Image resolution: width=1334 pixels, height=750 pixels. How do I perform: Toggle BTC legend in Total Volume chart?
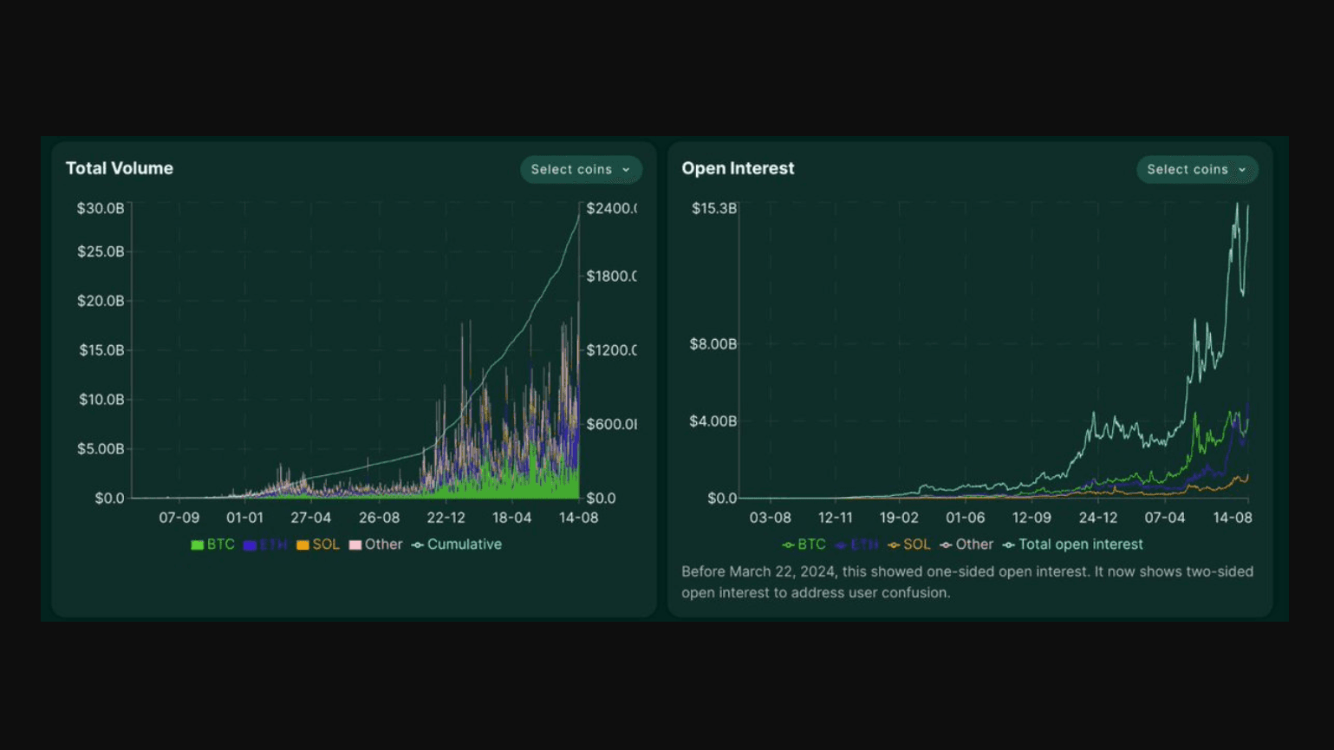point(212,545)
